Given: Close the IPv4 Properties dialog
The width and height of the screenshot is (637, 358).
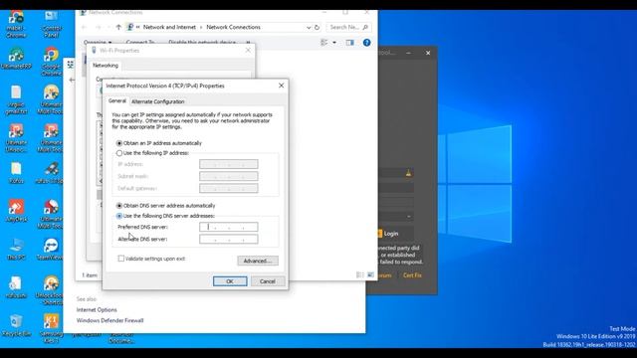Looking at the screenshot, I should (x=281, y=86).
